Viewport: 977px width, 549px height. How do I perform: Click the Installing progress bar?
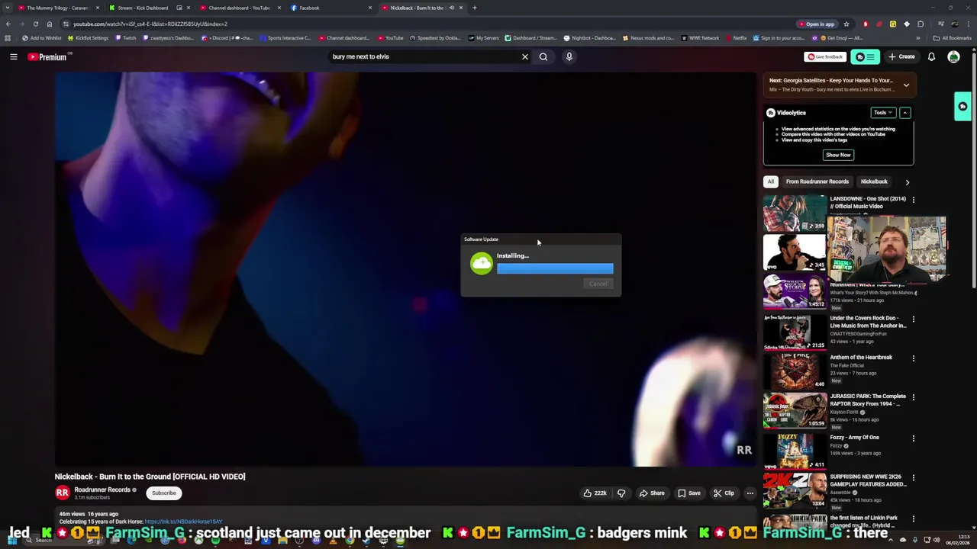(x=555, y=268)
